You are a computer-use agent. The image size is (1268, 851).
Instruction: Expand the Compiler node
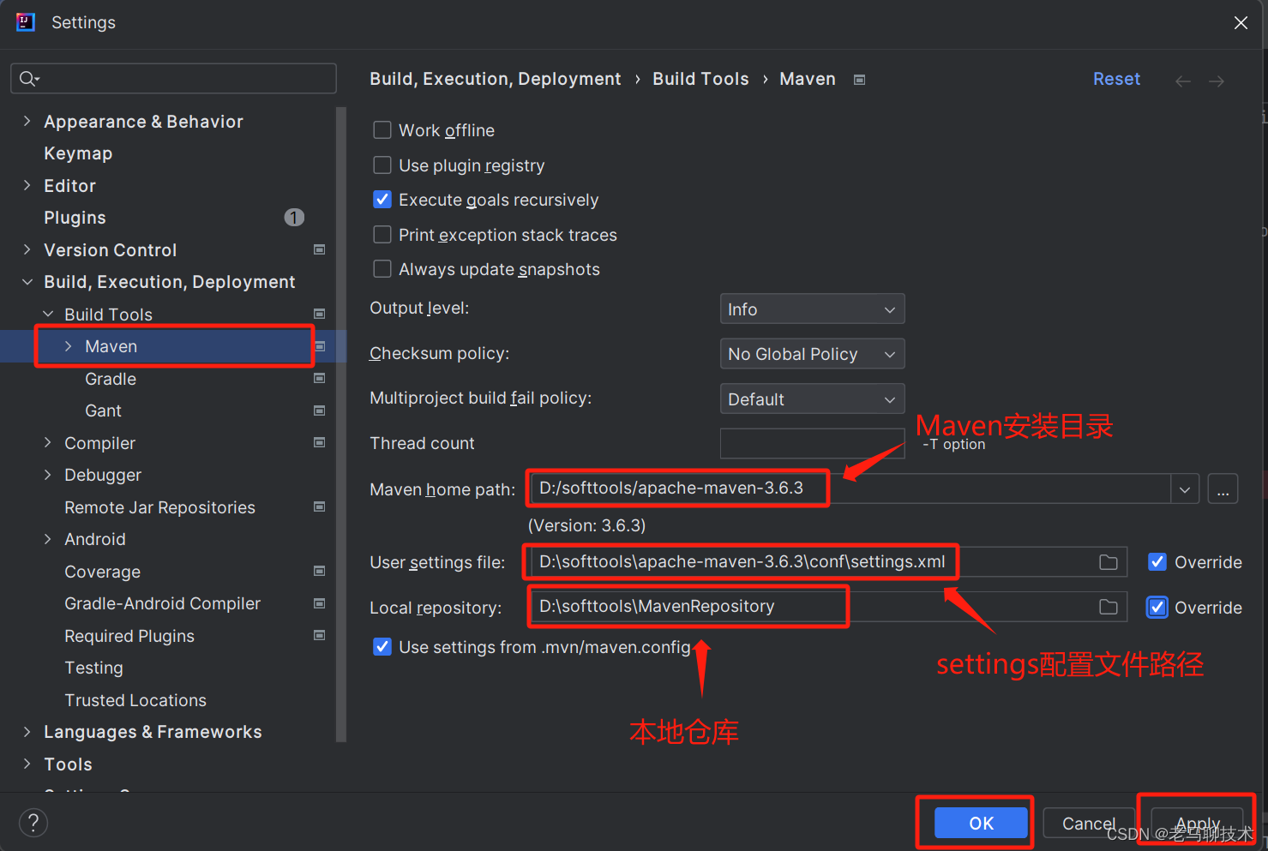(48, 442)
